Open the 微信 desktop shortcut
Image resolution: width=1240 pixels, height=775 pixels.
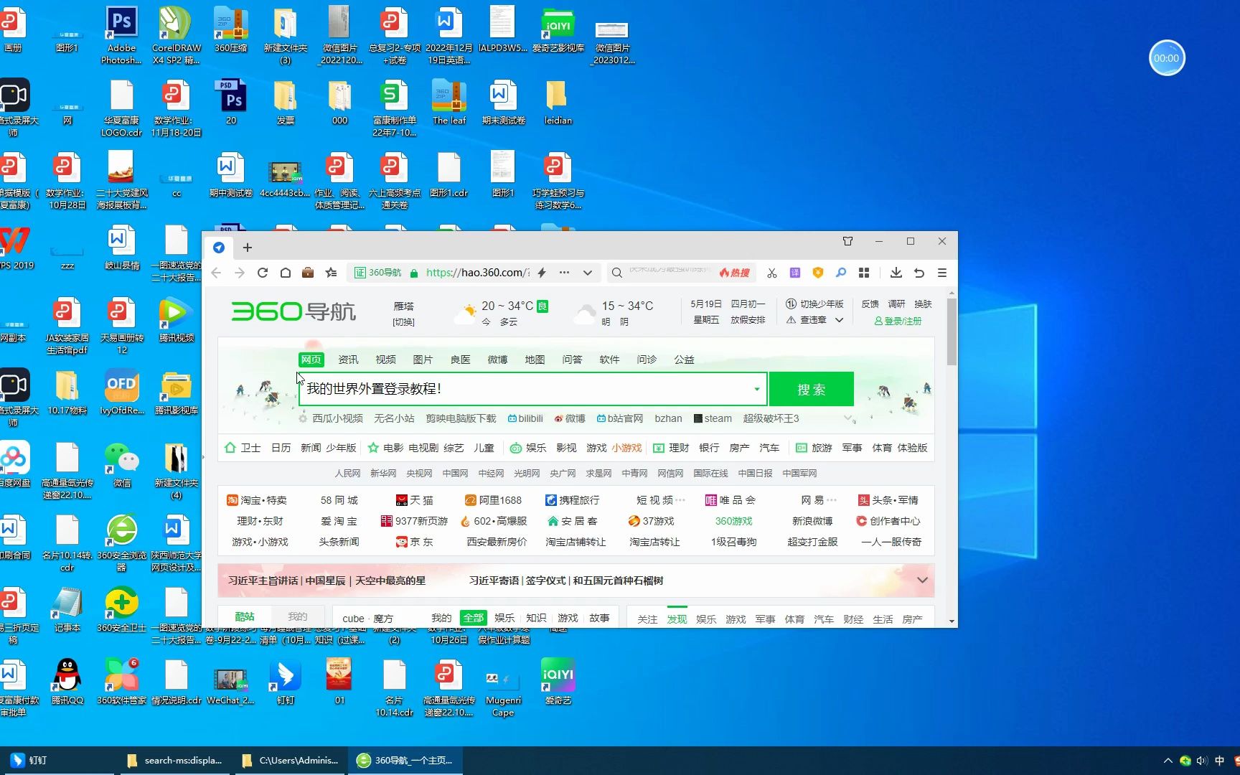122,464
